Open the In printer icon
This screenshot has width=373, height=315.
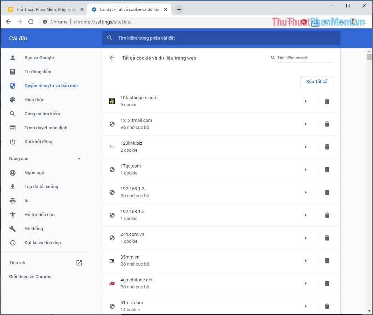(x=13, y=200)
